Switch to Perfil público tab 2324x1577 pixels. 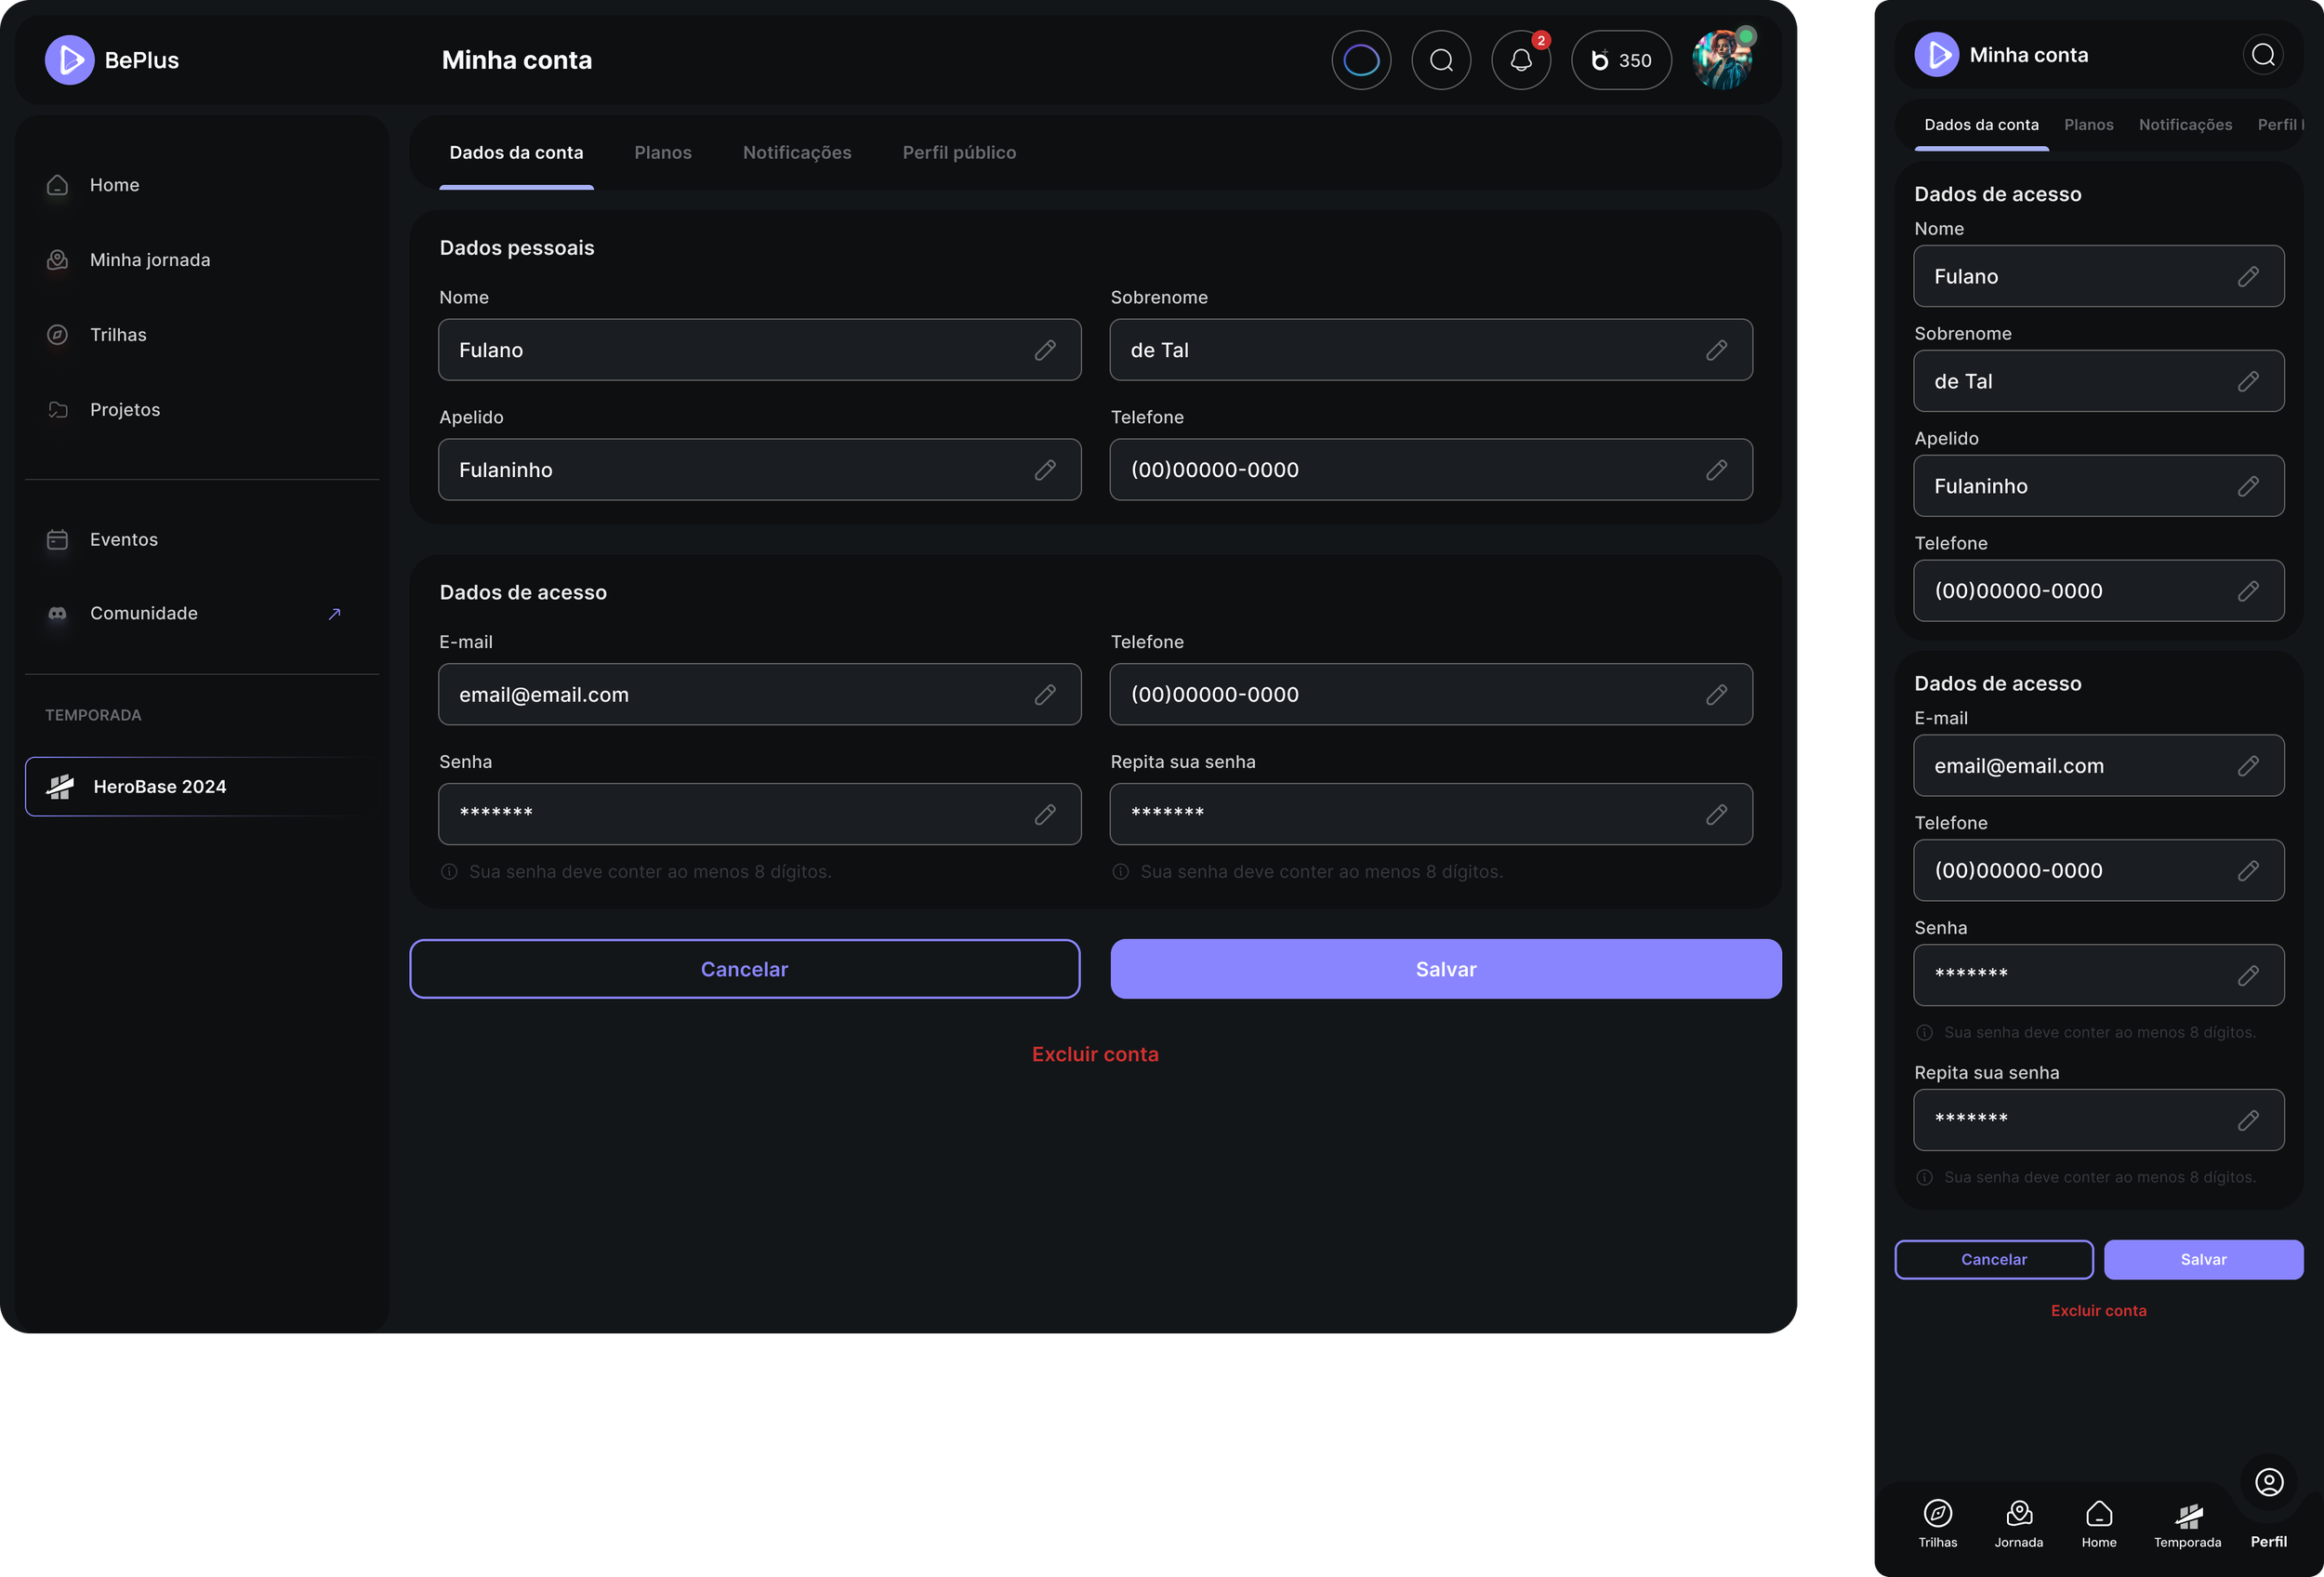(959, 152)
